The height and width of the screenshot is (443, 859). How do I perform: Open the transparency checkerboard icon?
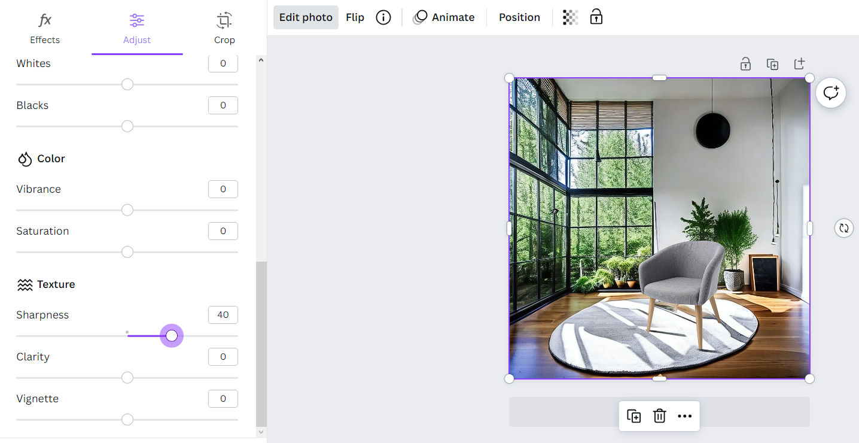coord(570,17)
